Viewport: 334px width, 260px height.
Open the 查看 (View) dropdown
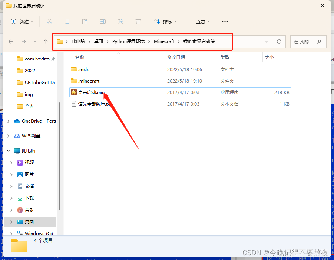click(198, 22)
